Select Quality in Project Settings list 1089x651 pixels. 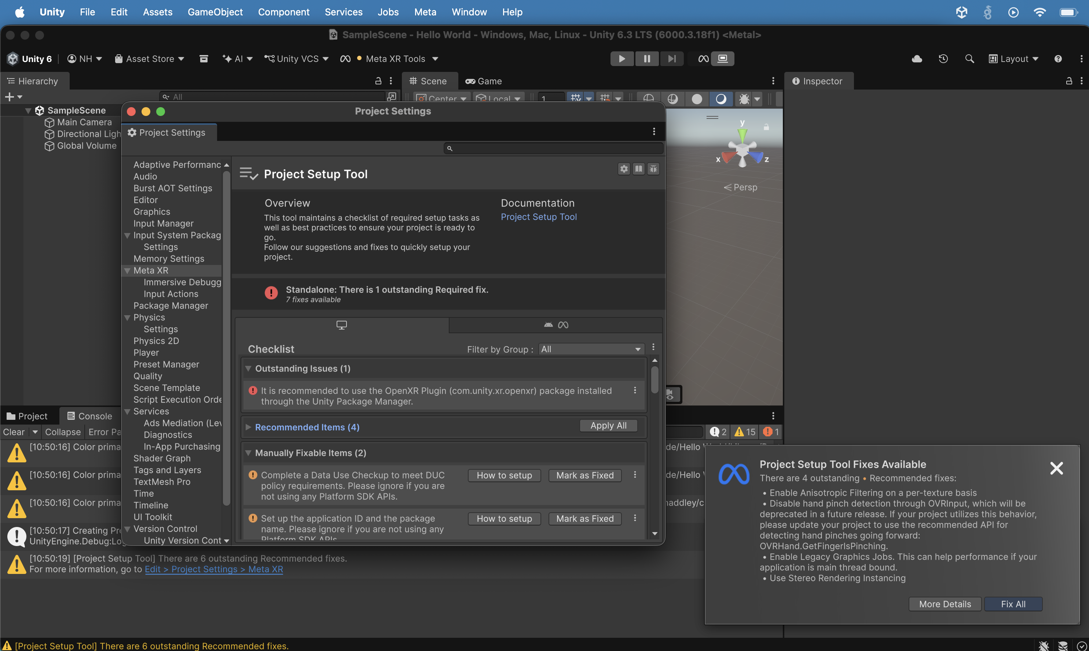[x=148, y=376]
